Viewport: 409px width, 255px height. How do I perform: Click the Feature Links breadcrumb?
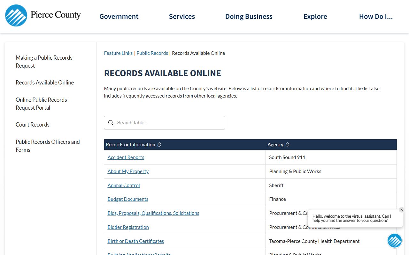[118, 53]
